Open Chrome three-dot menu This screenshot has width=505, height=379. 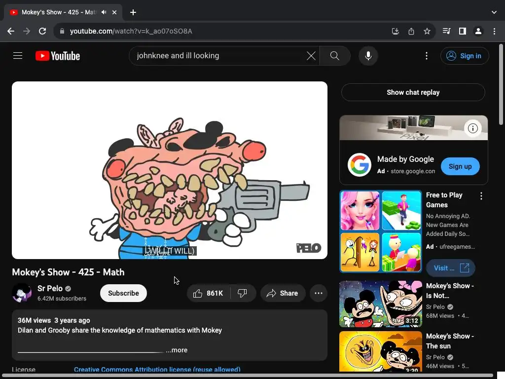[x=494, y=31]
